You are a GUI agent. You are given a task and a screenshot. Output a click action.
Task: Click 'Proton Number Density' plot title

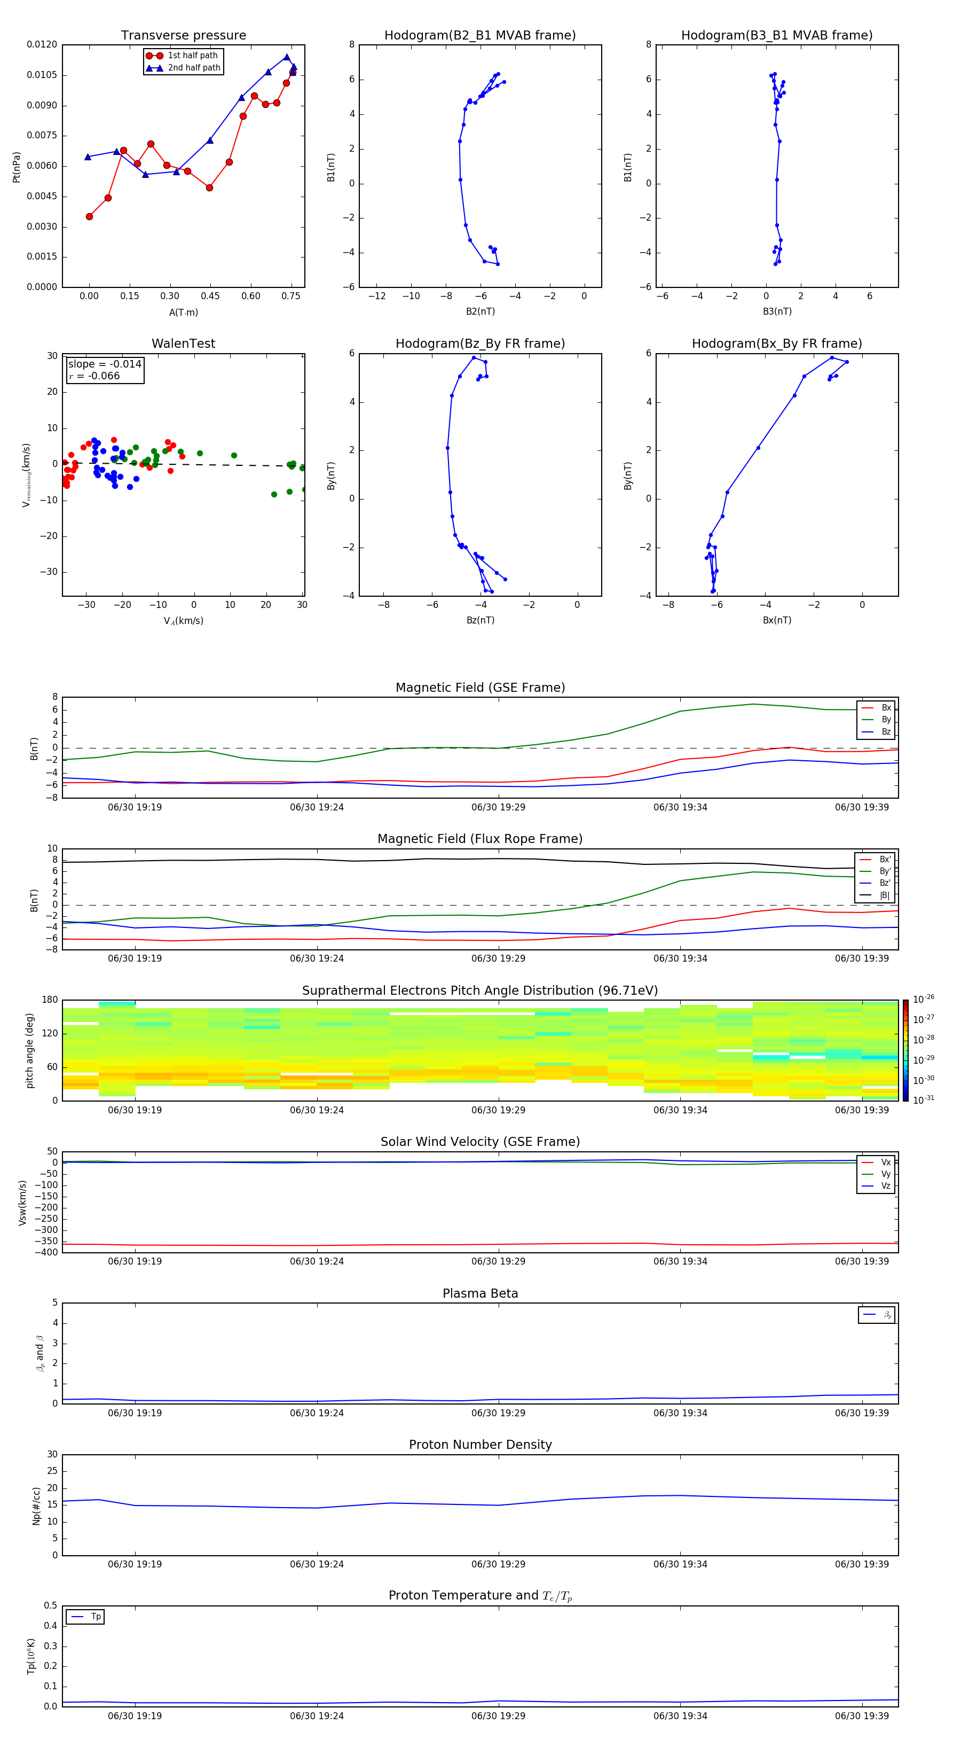coord(480,1446)
